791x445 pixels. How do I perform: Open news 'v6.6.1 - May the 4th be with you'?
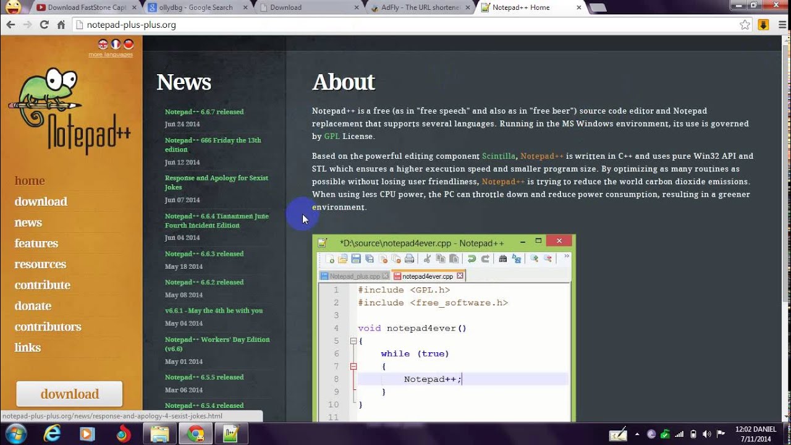click(x=214, y=311)
